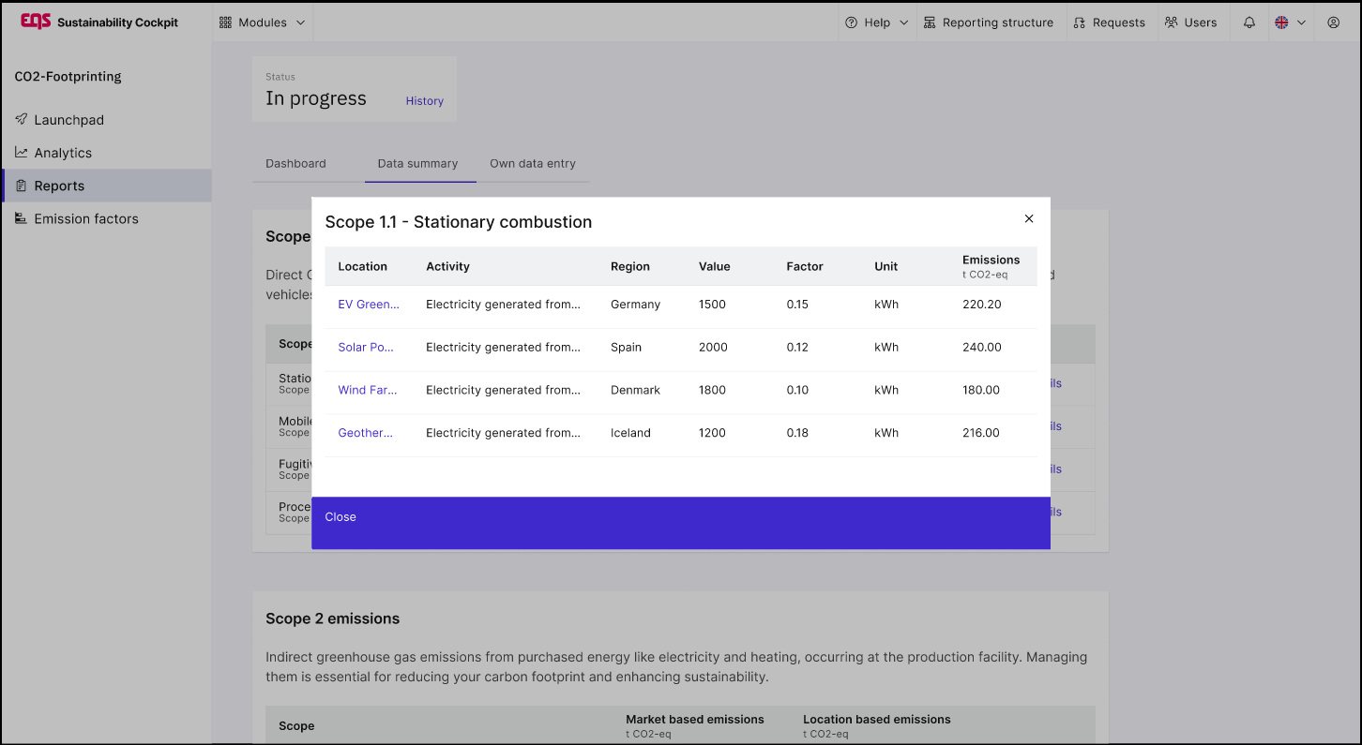Screen dimensions: 1362x745
Task: Open the EV Green location link
Action: (x=369, y=305)
